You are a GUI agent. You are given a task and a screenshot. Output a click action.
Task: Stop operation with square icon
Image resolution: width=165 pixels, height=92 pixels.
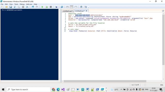51,7
